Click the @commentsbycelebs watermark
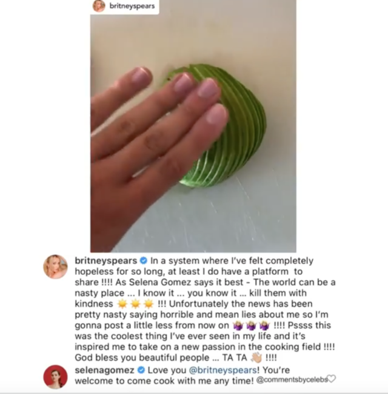This screenshot has width=388, height=394. (x=292, y=379)
